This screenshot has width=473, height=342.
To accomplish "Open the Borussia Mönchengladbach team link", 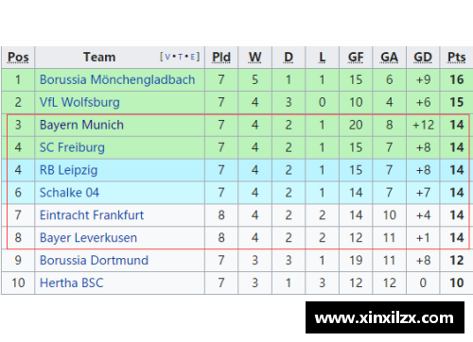I will tap(117, 80).
